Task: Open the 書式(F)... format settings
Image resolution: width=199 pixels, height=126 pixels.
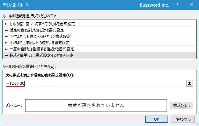Action: coord(181,105)
